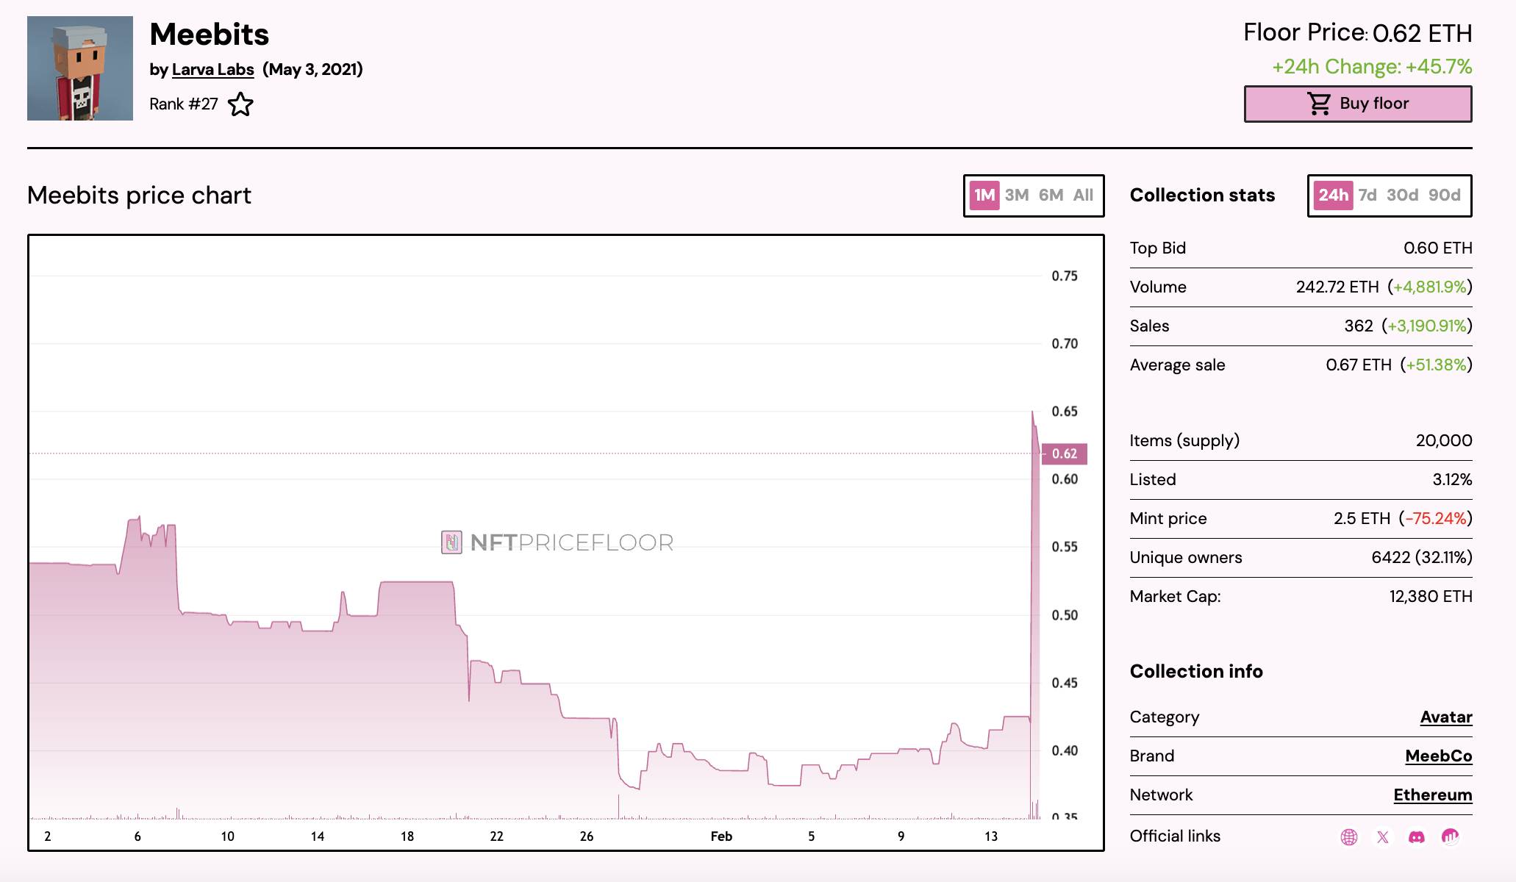
Task: Click the Rank #27 text
Action: click(184, 104)
